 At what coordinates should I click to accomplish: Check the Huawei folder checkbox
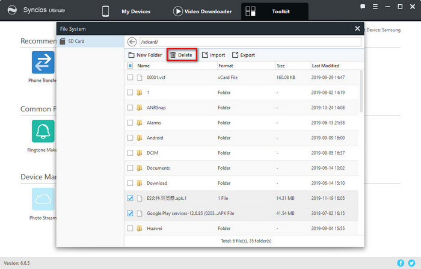tap(130, 228)
